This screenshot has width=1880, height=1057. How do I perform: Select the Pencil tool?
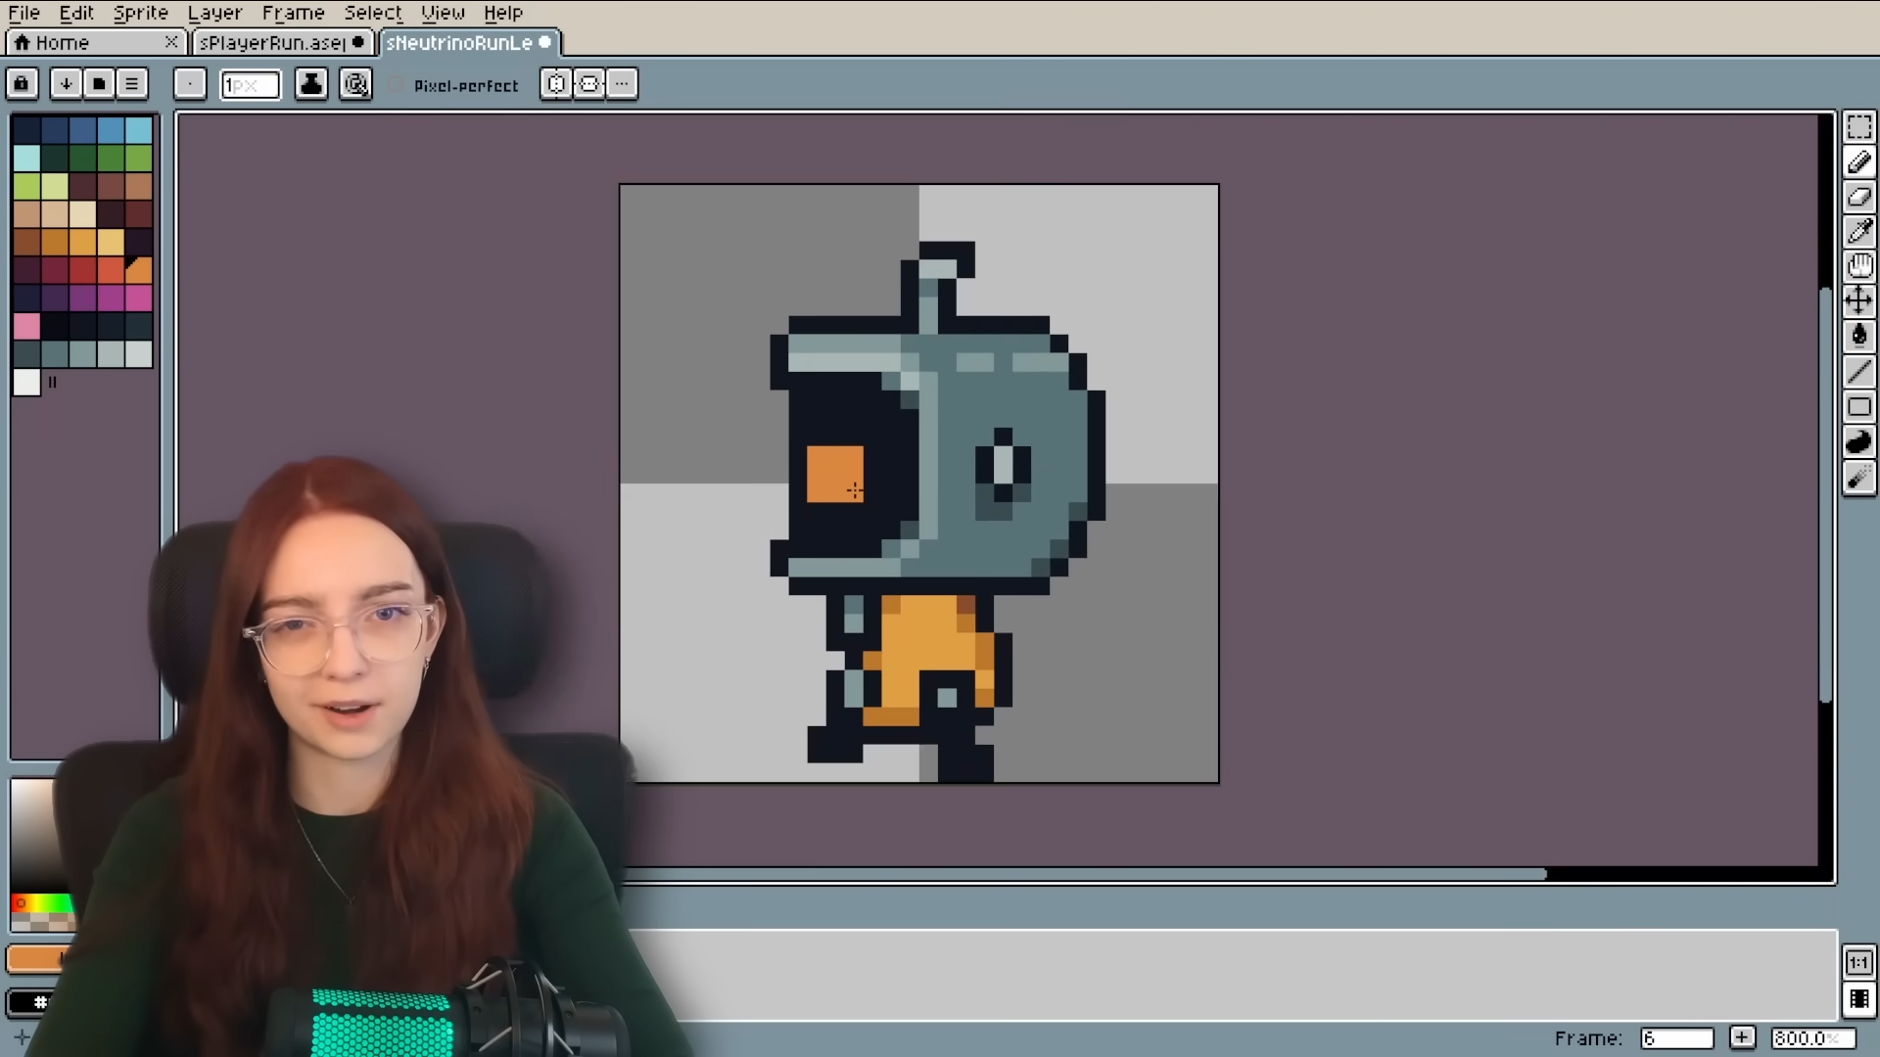tap(1858, 162)
